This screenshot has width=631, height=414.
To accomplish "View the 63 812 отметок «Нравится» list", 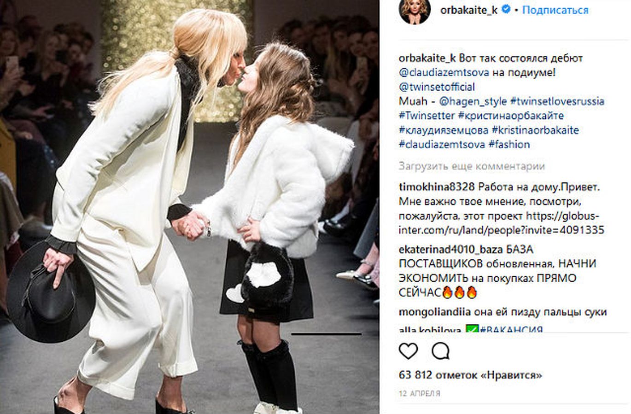I will click(470, 375).
